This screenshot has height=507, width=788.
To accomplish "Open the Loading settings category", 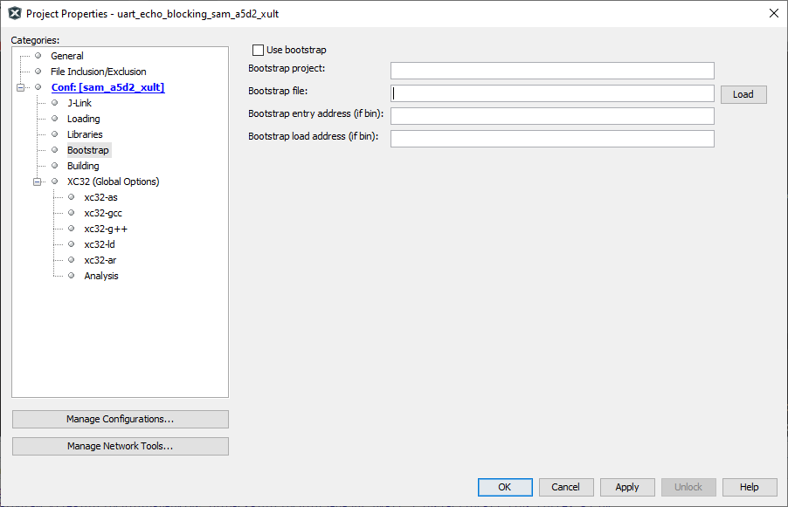I will coord(83,119).
